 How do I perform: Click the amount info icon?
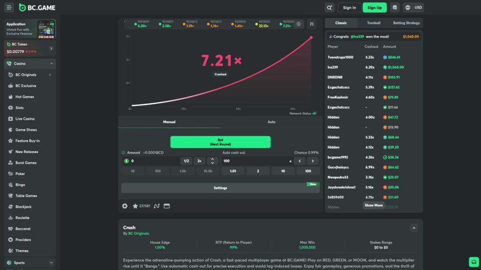click(124, 152)
